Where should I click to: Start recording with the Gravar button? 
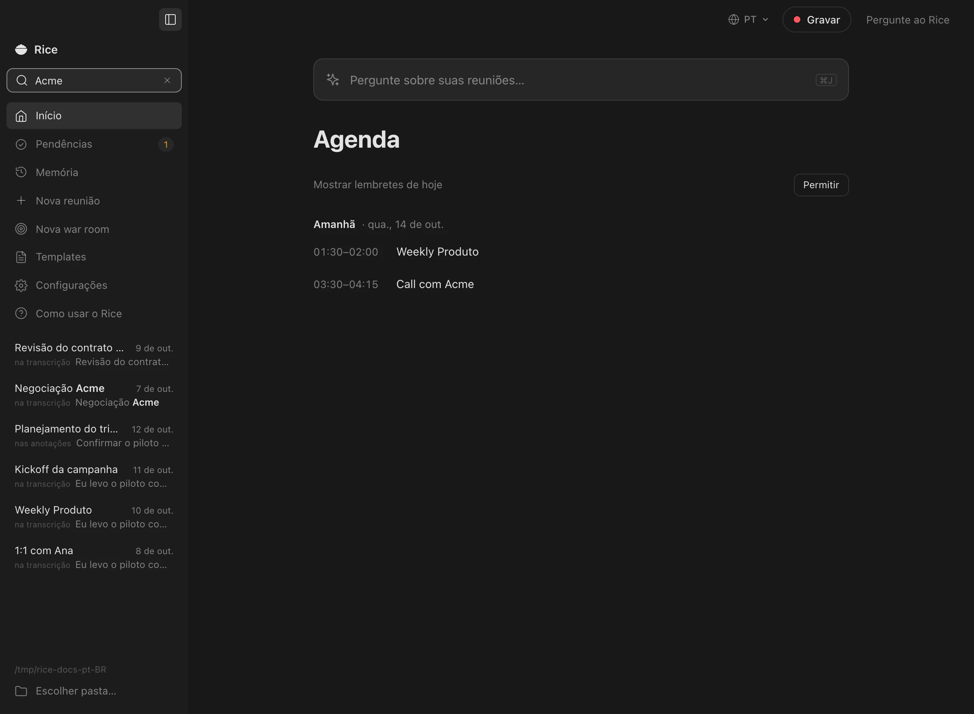point(817,19)
